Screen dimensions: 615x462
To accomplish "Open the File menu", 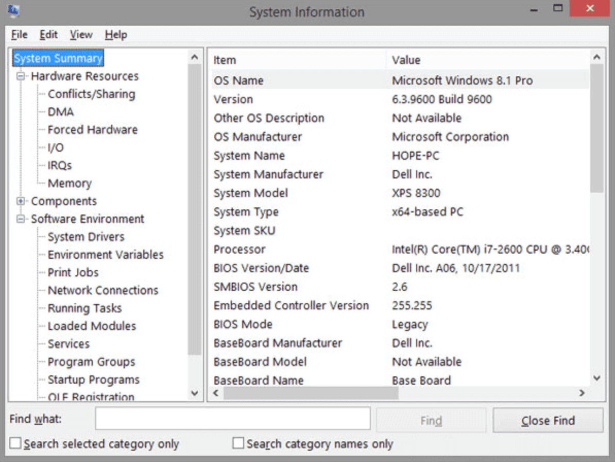I will click(19, 35).
